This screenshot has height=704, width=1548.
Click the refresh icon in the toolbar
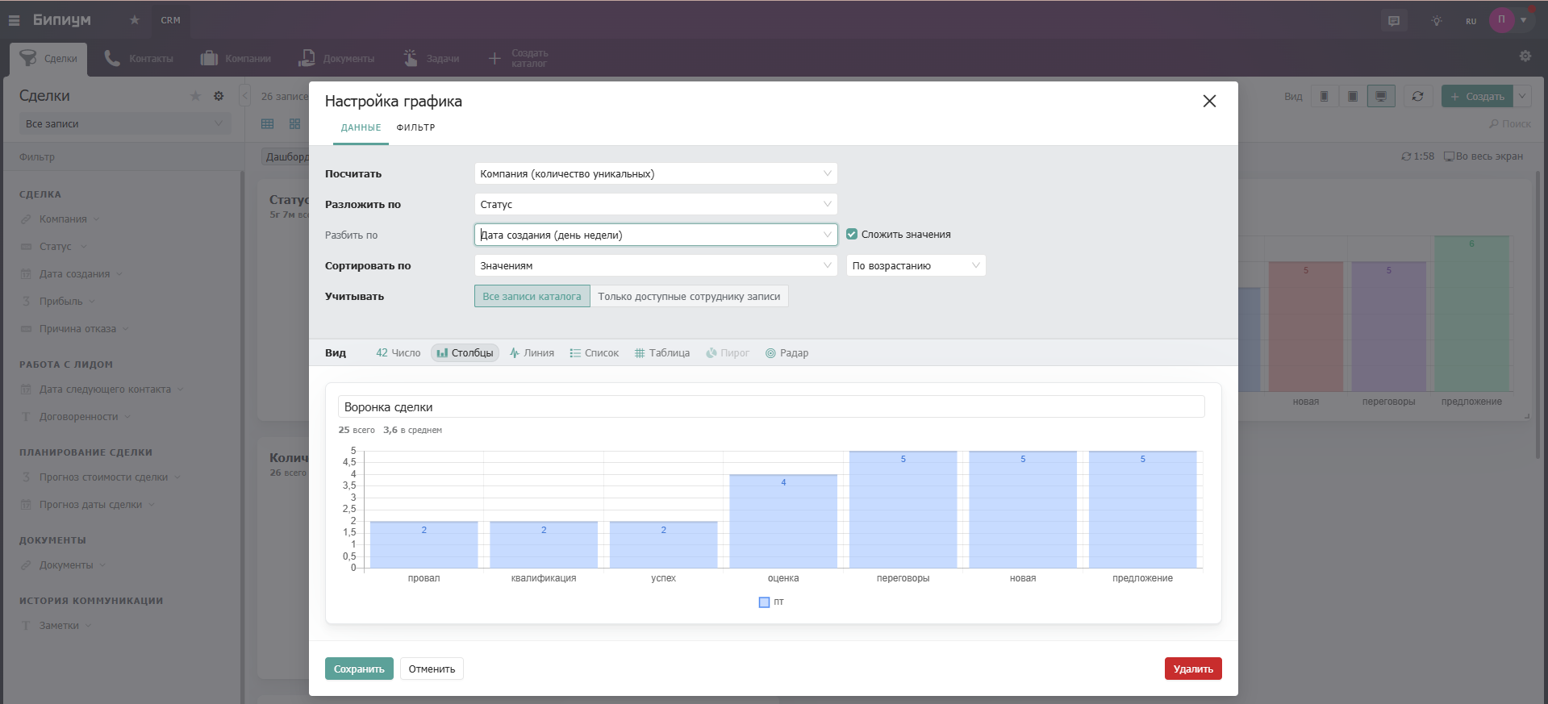click(x=1417, y=97)
